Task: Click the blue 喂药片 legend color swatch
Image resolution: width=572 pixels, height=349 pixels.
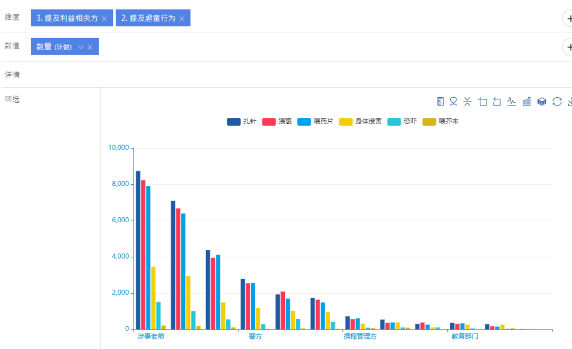Action: pos(304,121)
